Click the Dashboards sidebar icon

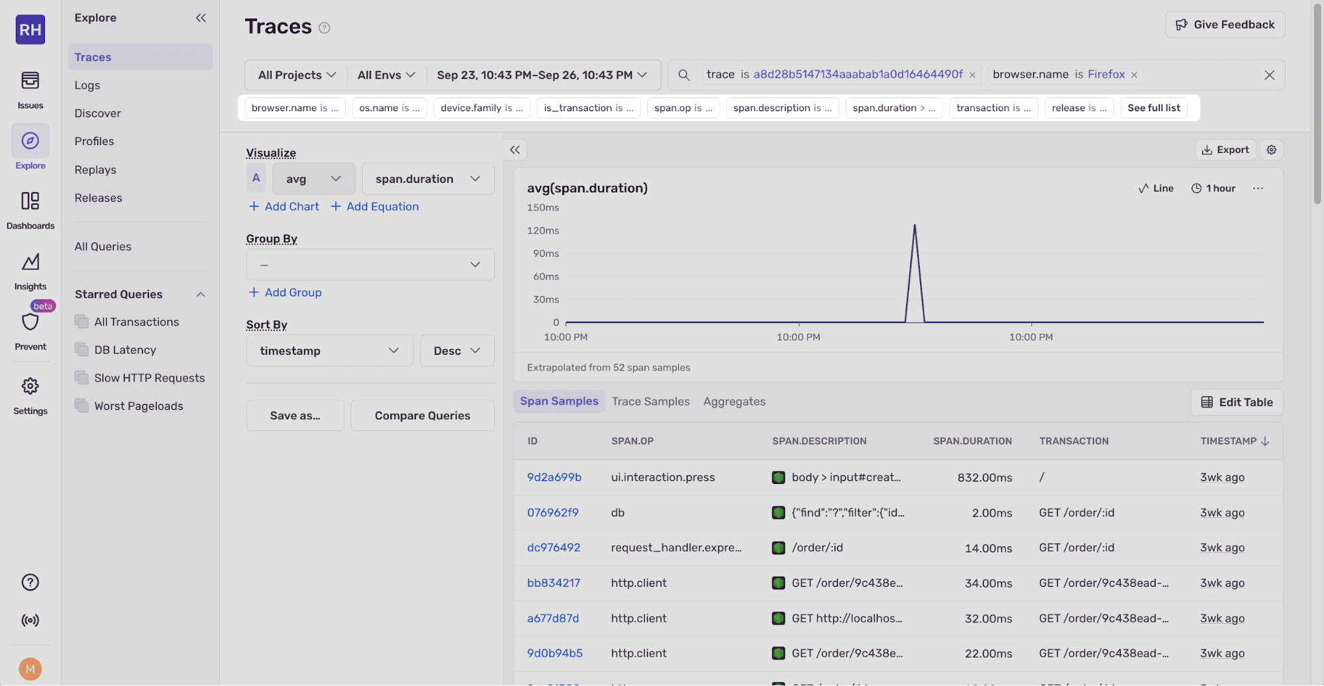click(30, 209)
